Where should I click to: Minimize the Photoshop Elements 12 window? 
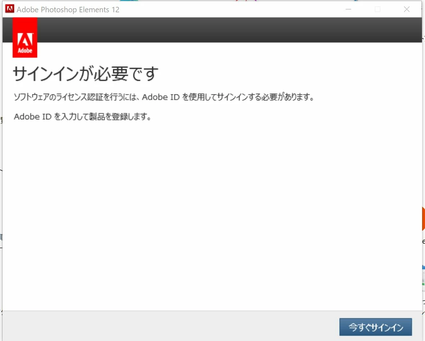[x=349, y=9]
